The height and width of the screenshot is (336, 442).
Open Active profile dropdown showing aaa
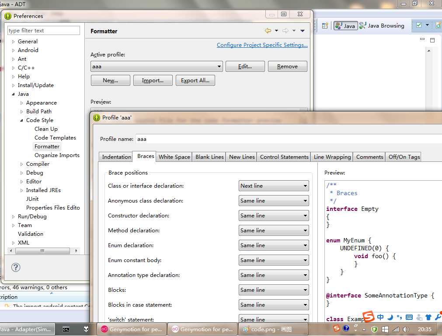coord(157,66)
